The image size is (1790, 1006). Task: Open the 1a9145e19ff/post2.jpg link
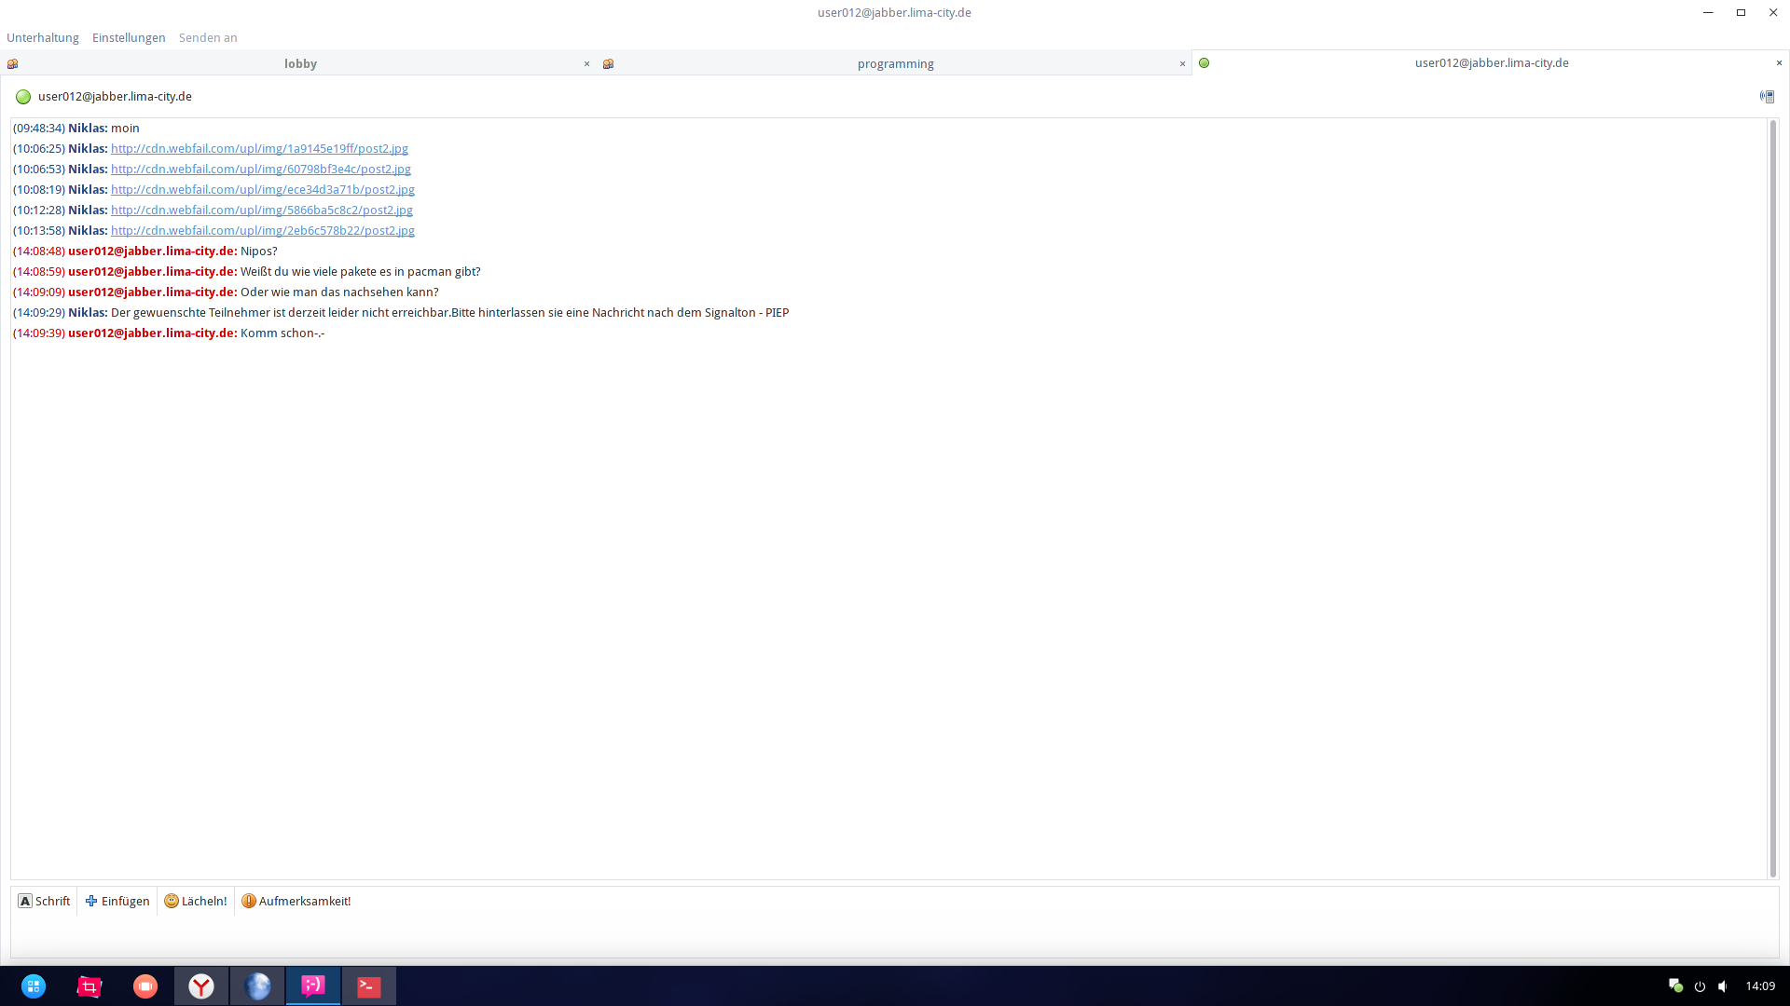tap(259, 148)
